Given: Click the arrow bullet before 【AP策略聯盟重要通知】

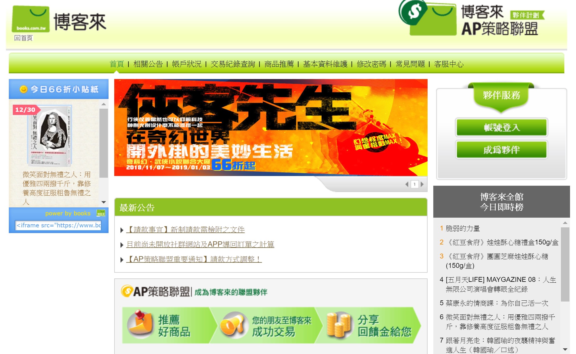Looking at the screenshot, I should pyautogui.click(x=122, y=260).
